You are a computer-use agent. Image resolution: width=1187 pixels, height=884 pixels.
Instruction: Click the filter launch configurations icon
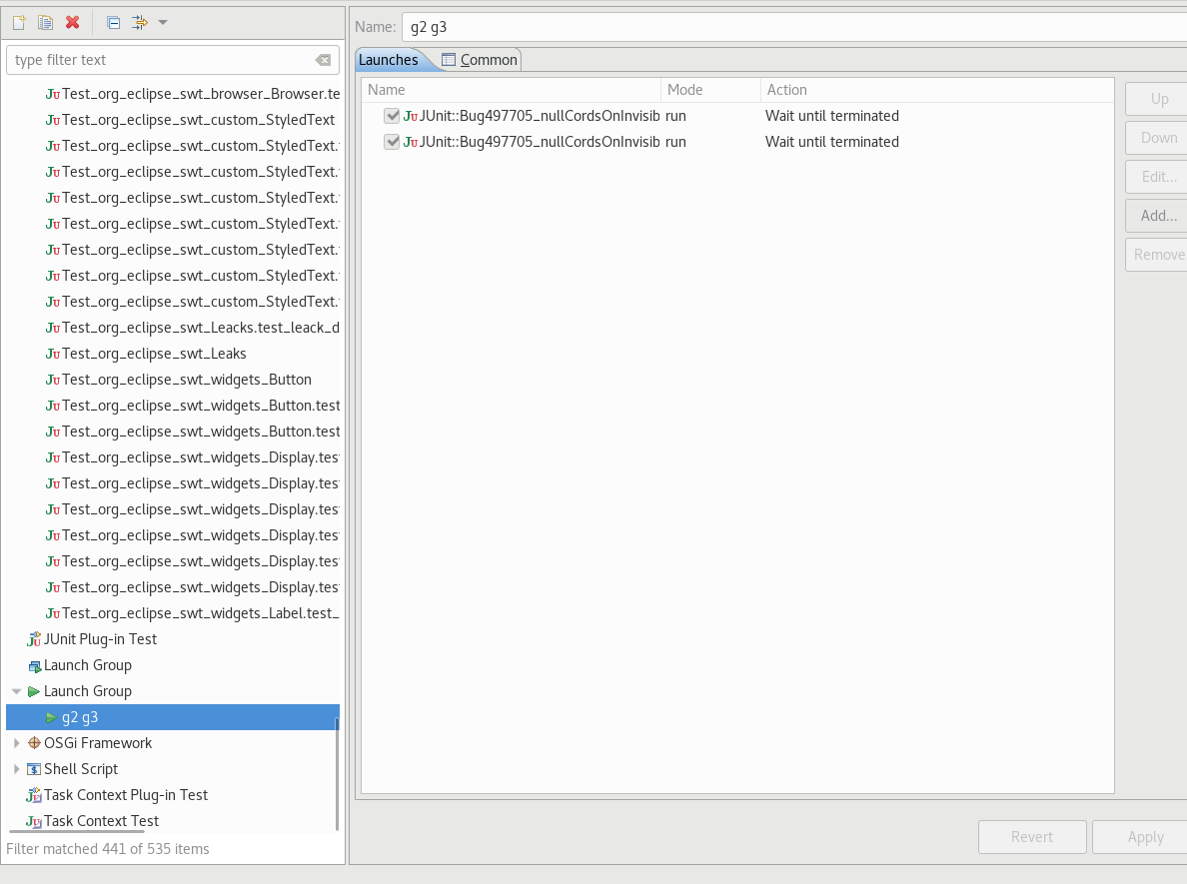[x=140, y=22]
